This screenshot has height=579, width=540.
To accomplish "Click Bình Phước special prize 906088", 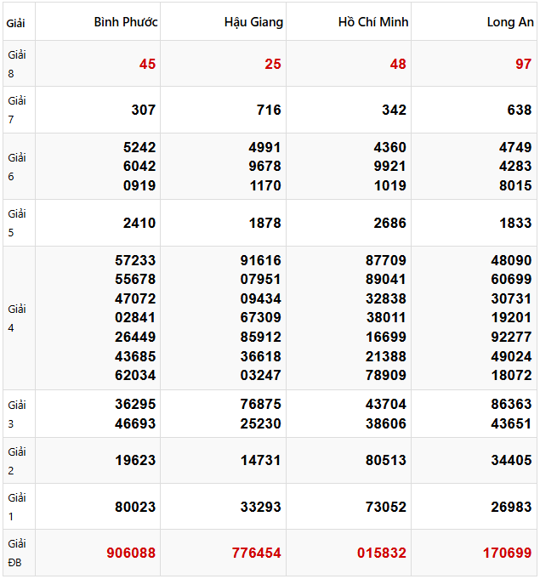I will point(131,553).
